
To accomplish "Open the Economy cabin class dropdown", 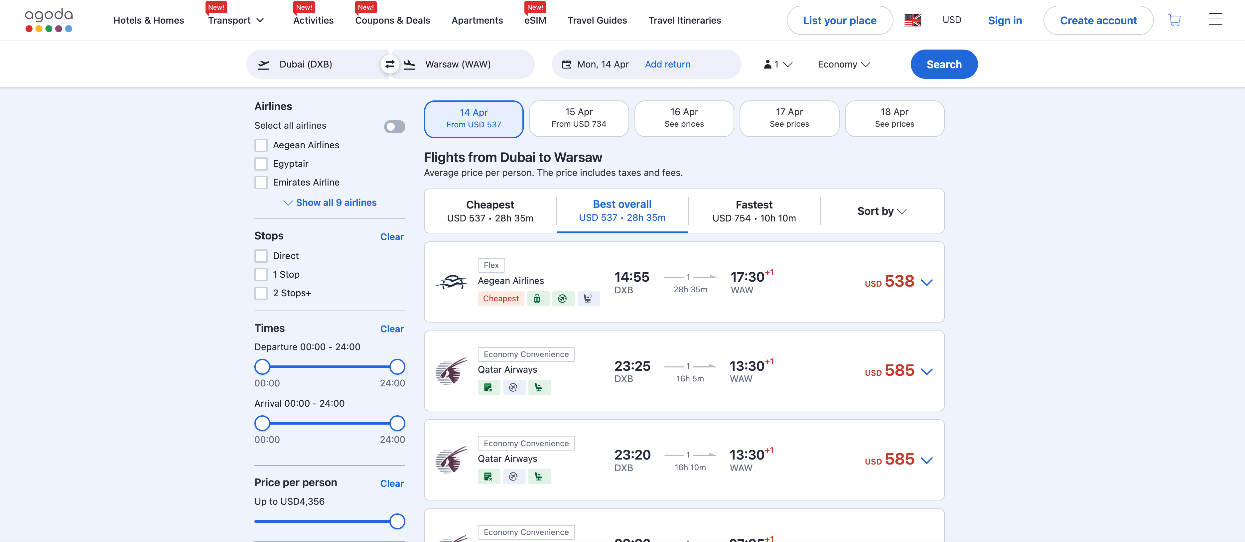I will coord(843,64).
